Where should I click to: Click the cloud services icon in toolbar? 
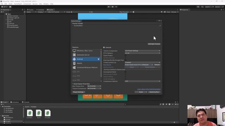(x=10, y=7)
